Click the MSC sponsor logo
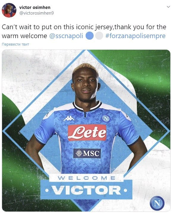Image resolution: width=173 pixels, height=213 pixels. point(87,153)
